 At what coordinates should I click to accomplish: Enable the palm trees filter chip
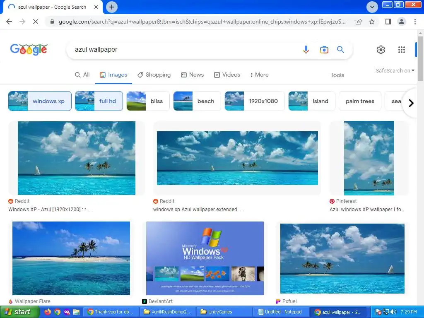pyautogui.click(x=360, y=101)
